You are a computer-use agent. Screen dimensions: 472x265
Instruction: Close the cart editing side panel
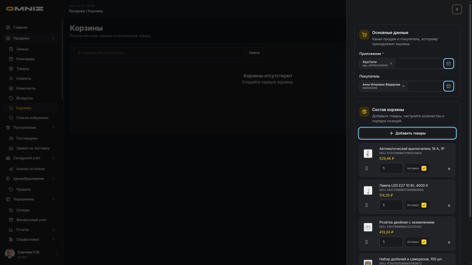click(x=457, y=9)
